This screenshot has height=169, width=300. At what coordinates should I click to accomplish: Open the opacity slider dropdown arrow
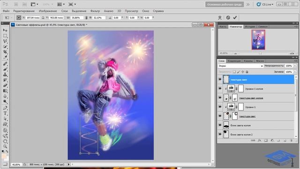click(295, 66)
